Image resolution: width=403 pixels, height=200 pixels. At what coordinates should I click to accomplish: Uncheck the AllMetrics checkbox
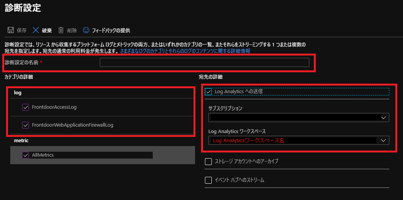tap(26, 155)
